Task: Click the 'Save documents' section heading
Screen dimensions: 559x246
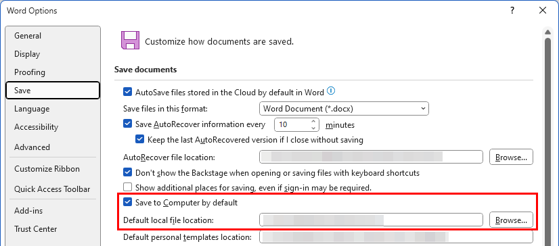Action: [146, 70]
